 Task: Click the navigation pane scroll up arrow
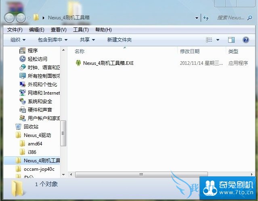click(x=63, y=50)
